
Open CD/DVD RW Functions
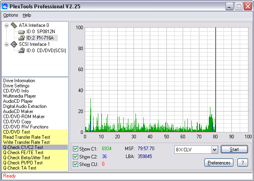(26, 127)
